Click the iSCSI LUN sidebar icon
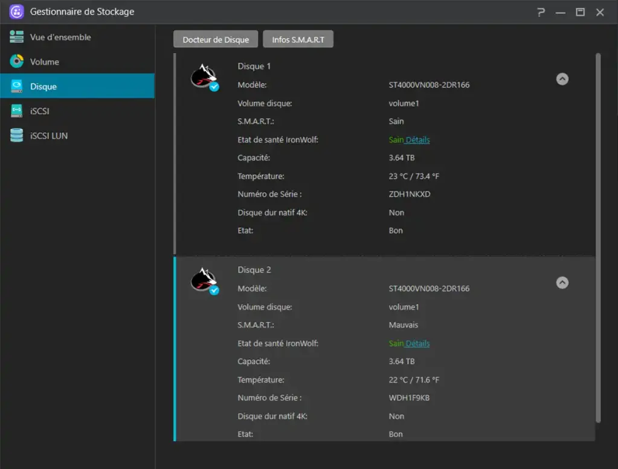This screenshot has width=618, height=469. point(17,136)
